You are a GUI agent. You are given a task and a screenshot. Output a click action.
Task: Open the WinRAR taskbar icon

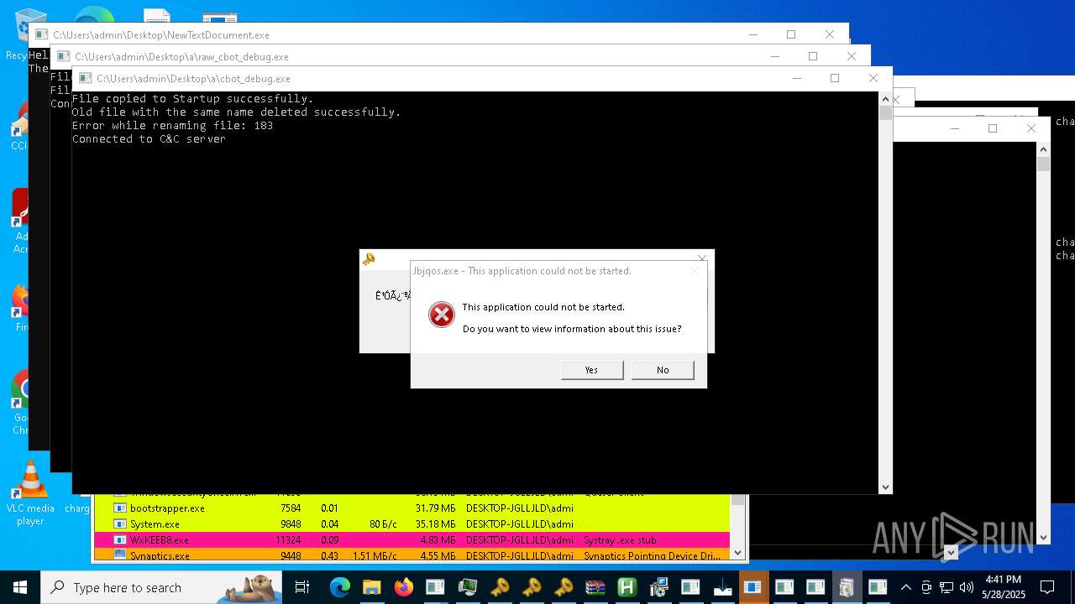(x=595, y=587)
